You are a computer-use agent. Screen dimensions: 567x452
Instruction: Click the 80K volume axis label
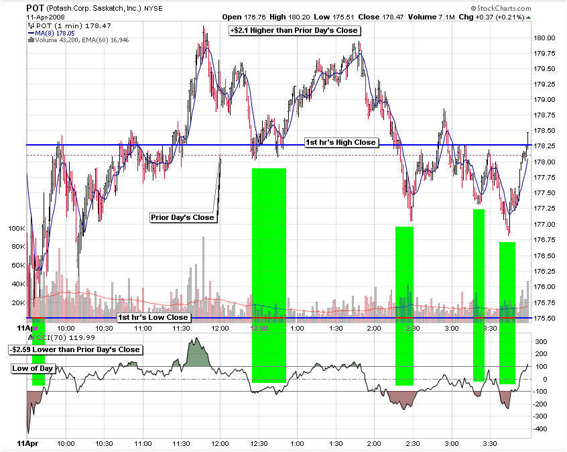[18, 246]
